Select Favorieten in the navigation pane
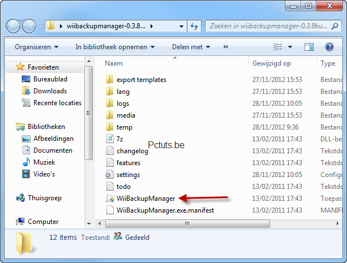The height and width of the screenshot is (263, 347). (43, 67)
